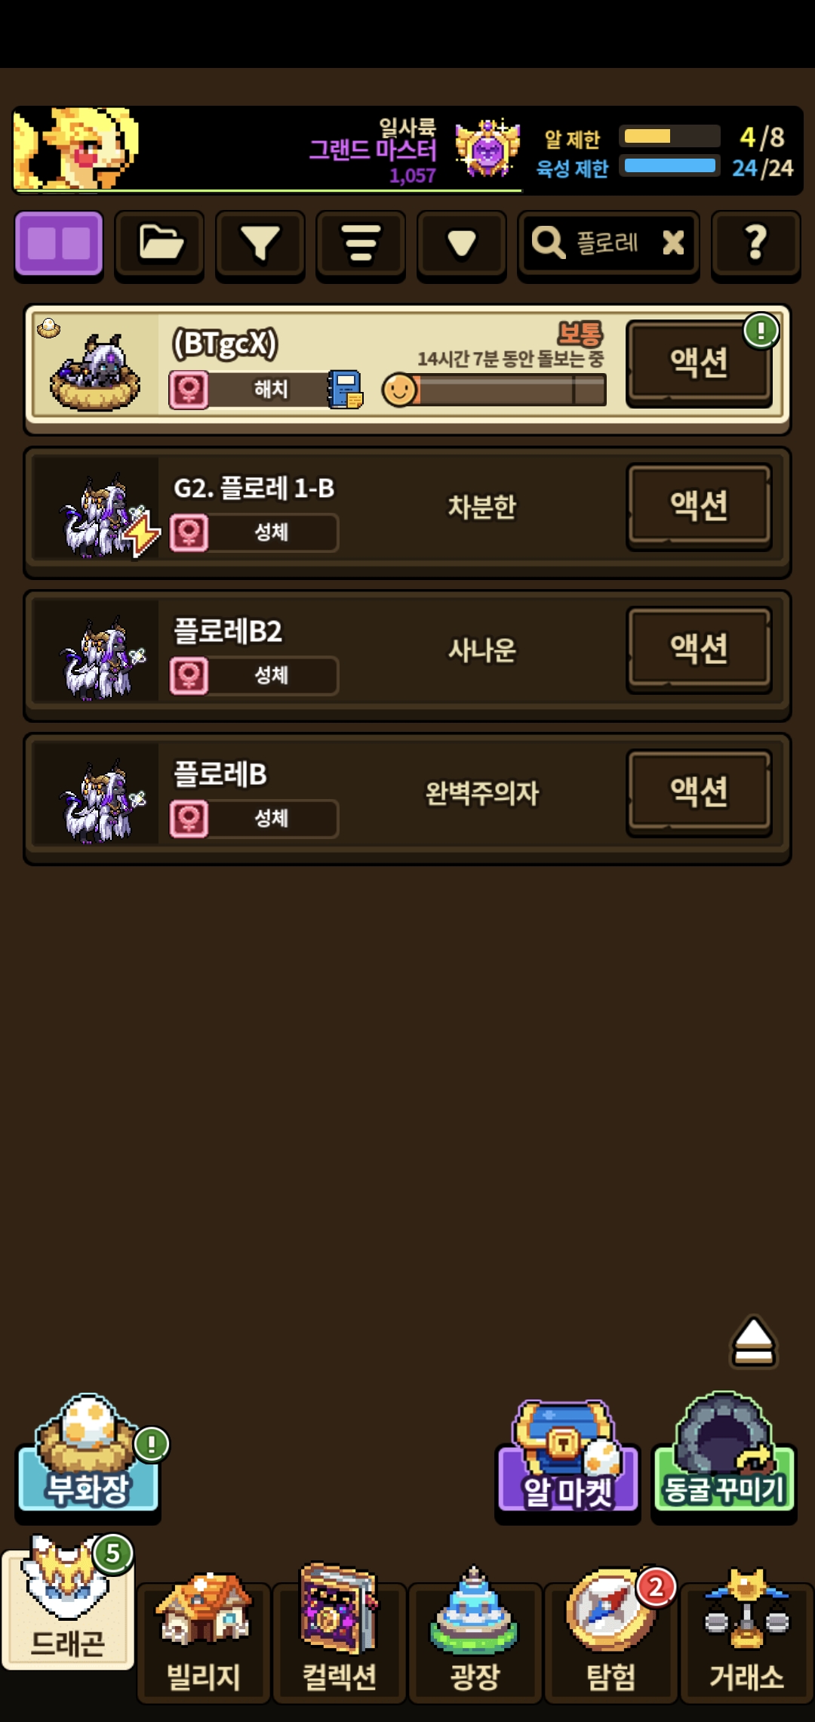
Task: Clear the 플로레 search with X
Action: (673, 242)
